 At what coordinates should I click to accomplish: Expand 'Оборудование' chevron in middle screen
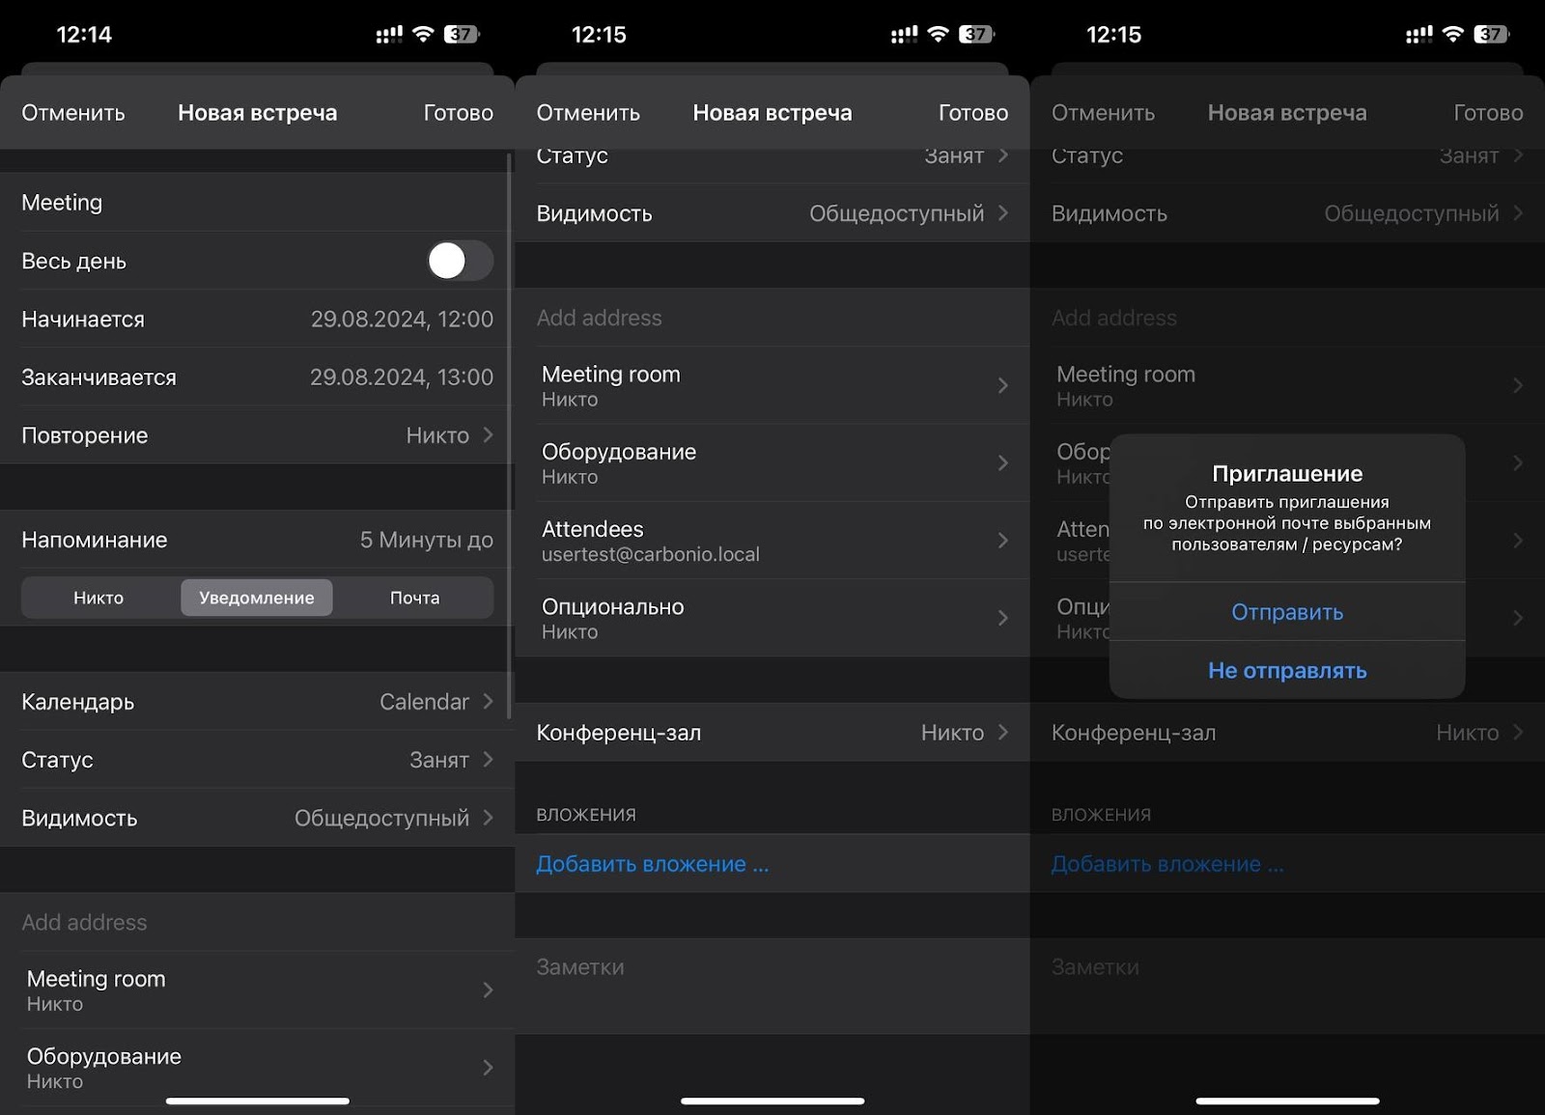(1003, 462)
